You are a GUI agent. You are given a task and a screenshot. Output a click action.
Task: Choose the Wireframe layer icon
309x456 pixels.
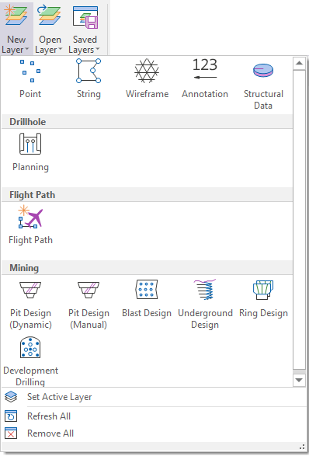[147, 78]
